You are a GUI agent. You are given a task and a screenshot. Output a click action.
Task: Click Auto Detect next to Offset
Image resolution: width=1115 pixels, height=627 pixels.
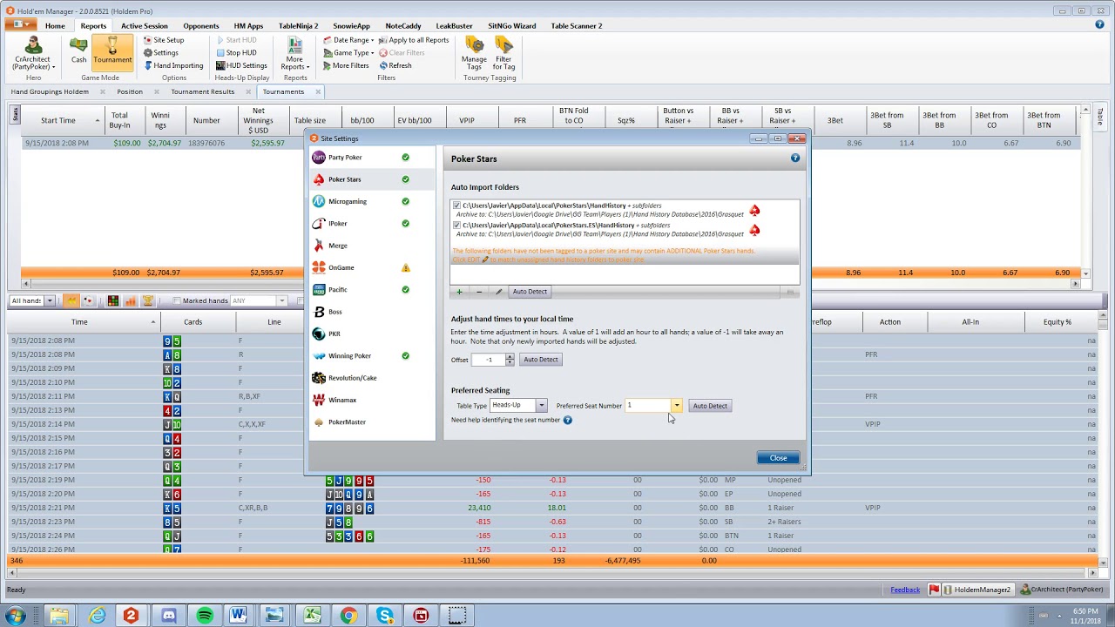(541, 360)
